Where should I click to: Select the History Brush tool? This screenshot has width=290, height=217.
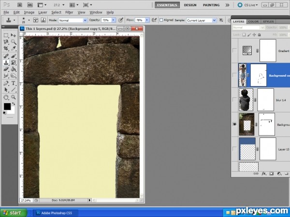pos(13,62)
